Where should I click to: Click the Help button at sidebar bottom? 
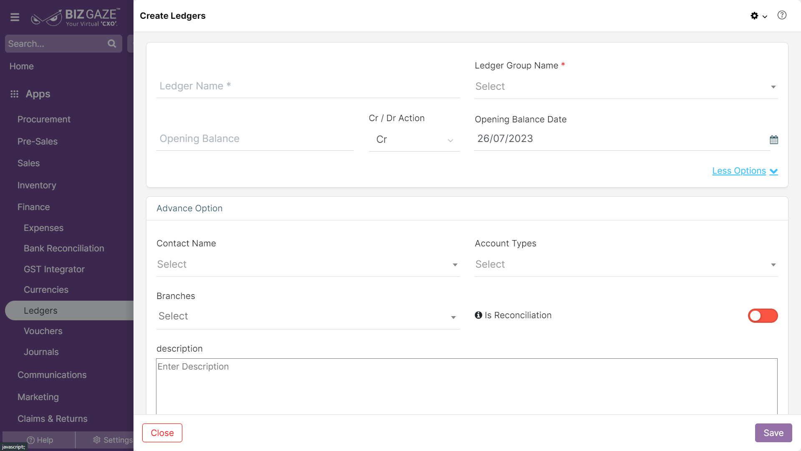pos(40,440)
